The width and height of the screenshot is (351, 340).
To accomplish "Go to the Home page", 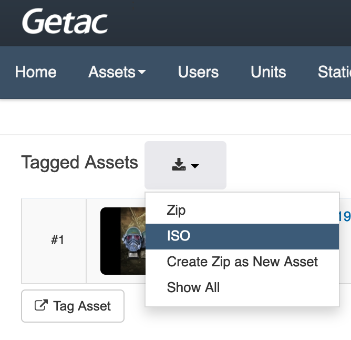I will 36,72.
